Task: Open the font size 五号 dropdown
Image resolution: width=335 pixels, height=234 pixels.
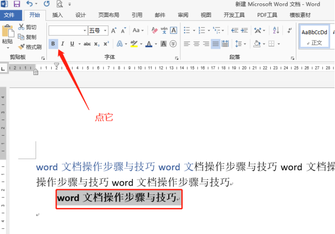Action: pos(105,31)
